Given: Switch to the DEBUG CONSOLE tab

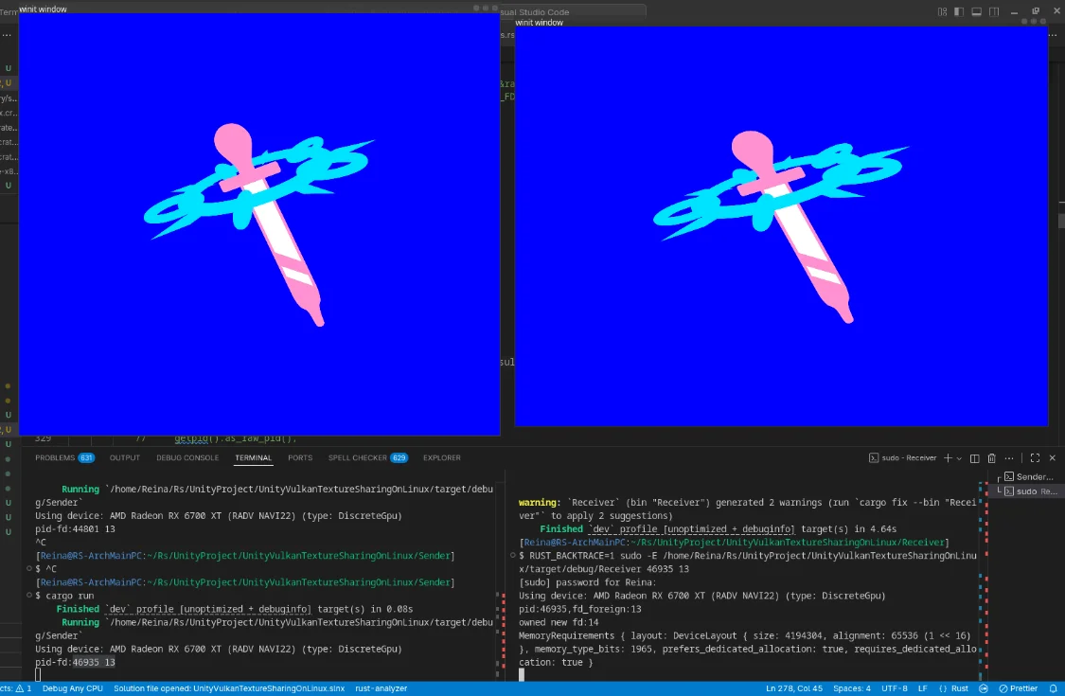Looking at the screenshot, I should pyautogui.click(x=187, y=458).
